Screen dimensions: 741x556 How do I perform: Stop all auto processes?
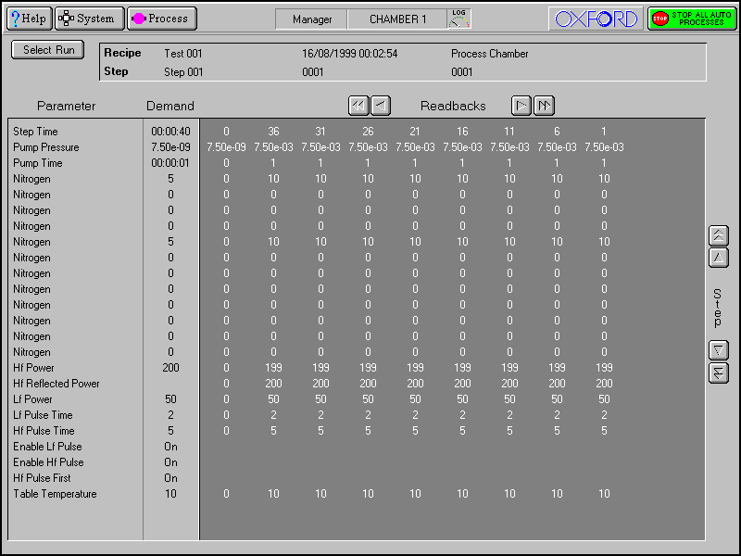click(685, 19)
